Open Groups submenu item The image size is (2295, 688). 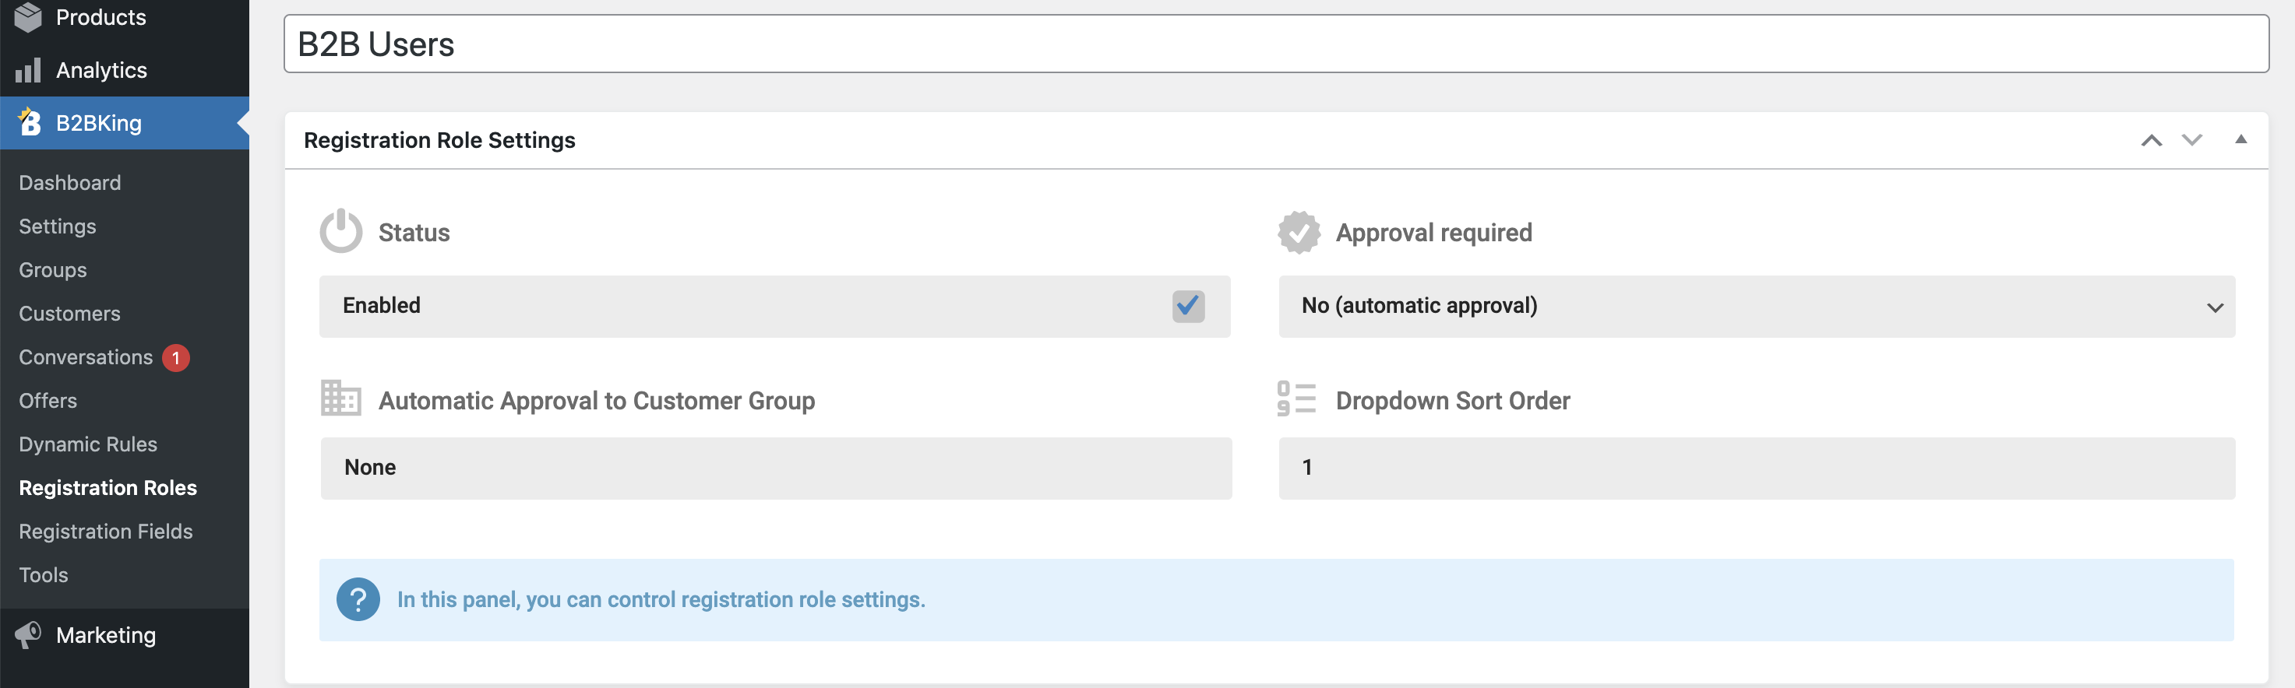point(52,270)
